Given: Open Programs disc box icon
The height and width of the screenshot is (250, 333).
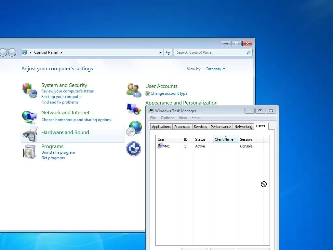Looking at the screenshot, I should click(x=29, y=152).
